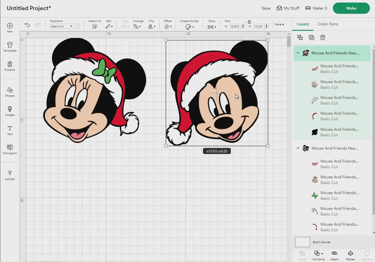Collapse the selected Mouse And Friends group
Image resolution: width=375 pixels, height=262 pixels.
pos(298,53)
